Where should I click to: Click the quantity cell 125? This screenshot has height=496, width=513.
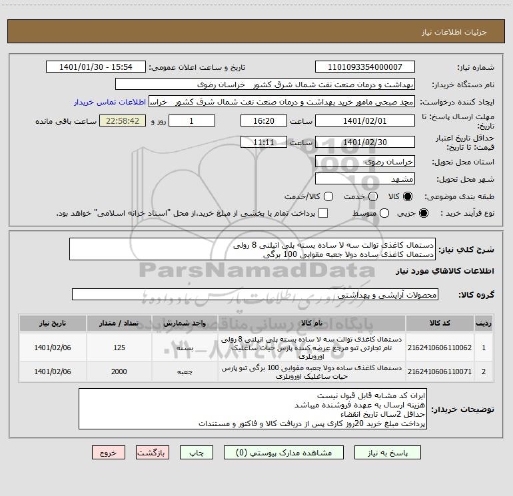coord(119,348)
